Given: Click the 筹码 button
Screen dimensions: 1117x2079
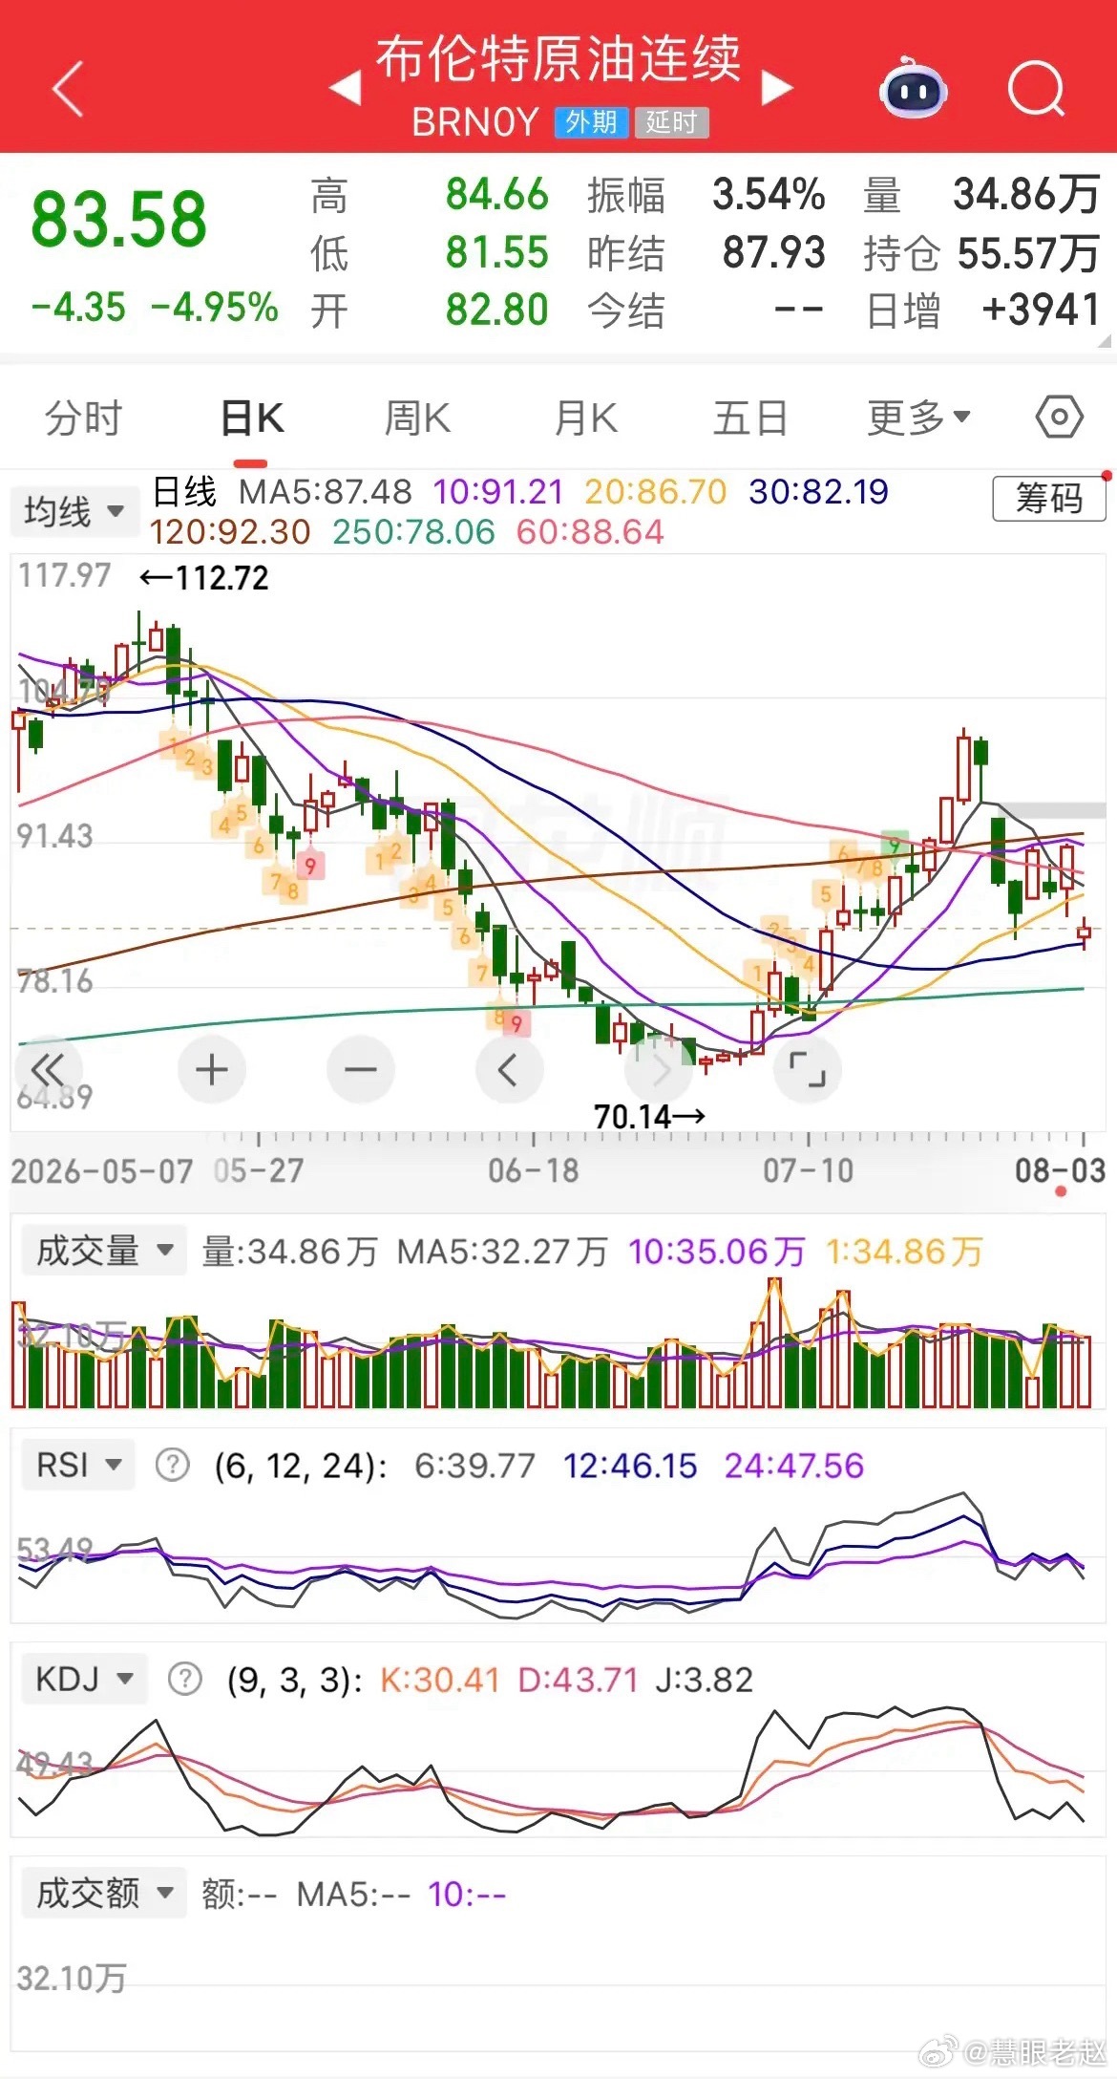Looking at the screenshot, I should tap(1049, 499).
